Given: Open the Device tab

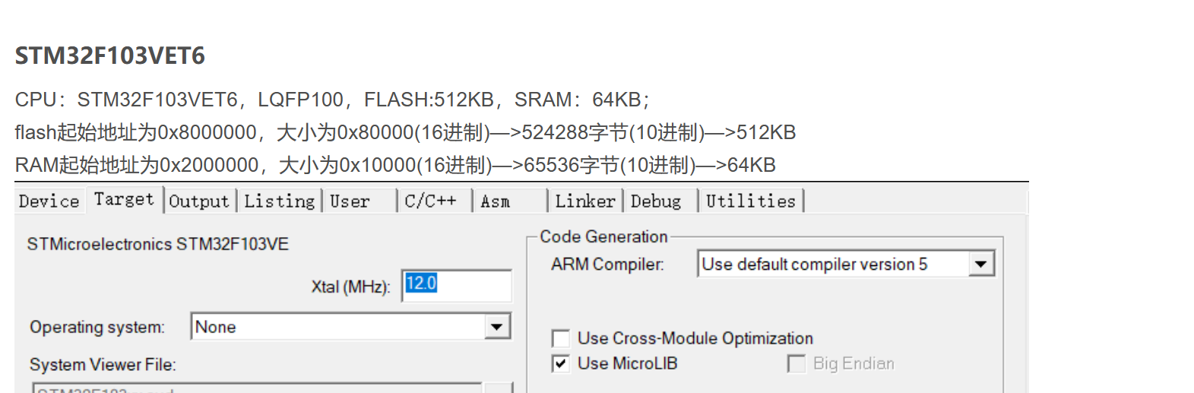Looking at the screenshot, I should (49, 201).
